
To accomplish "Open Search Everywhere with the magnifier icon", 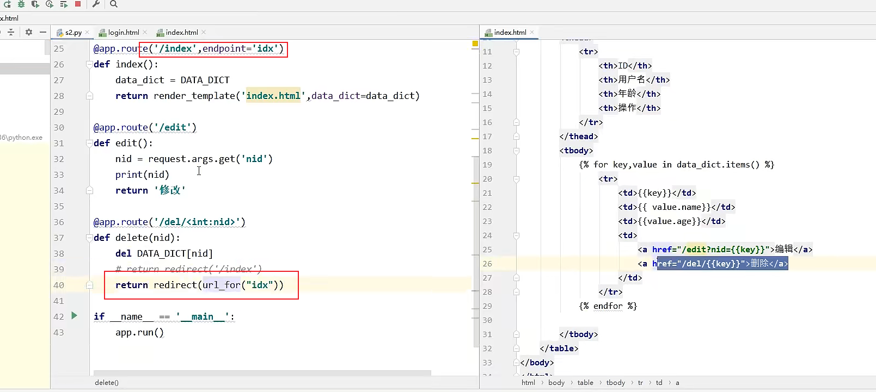I will pos(114,4).
